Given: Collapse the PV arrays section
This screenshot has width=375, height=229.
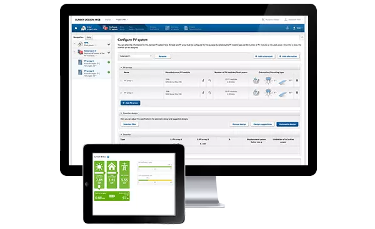Looking at the screenshot, I should point(121,67).
